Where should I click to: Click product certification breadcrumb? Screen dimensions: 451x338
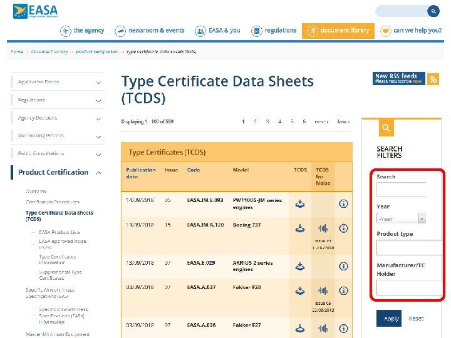pos(97,52)
